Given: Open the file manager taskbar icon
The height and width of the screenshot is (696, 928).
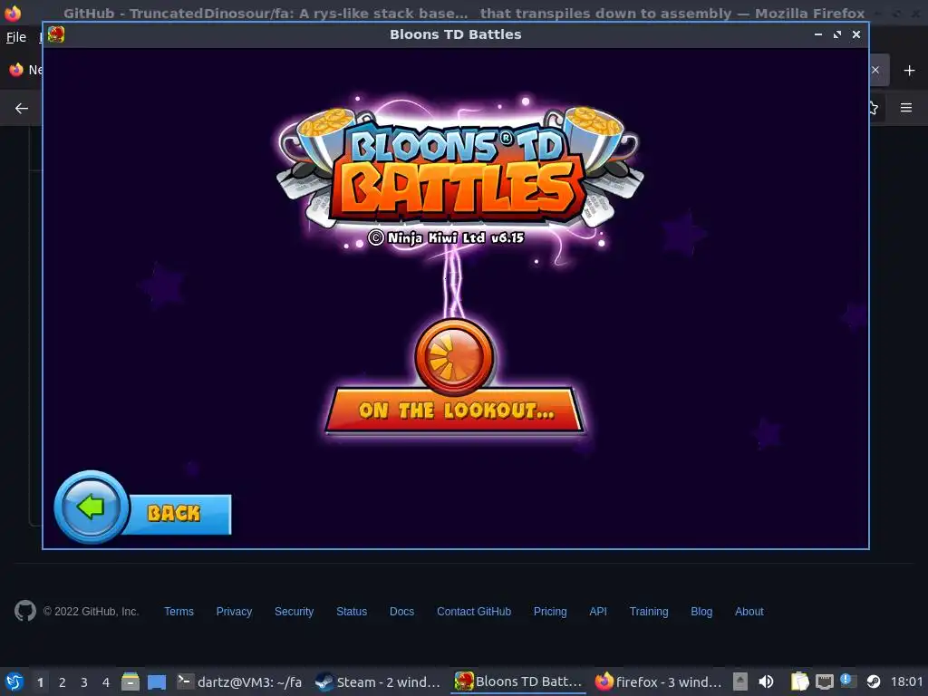Looking at the screenshot, I should click(x=130, y=681).
